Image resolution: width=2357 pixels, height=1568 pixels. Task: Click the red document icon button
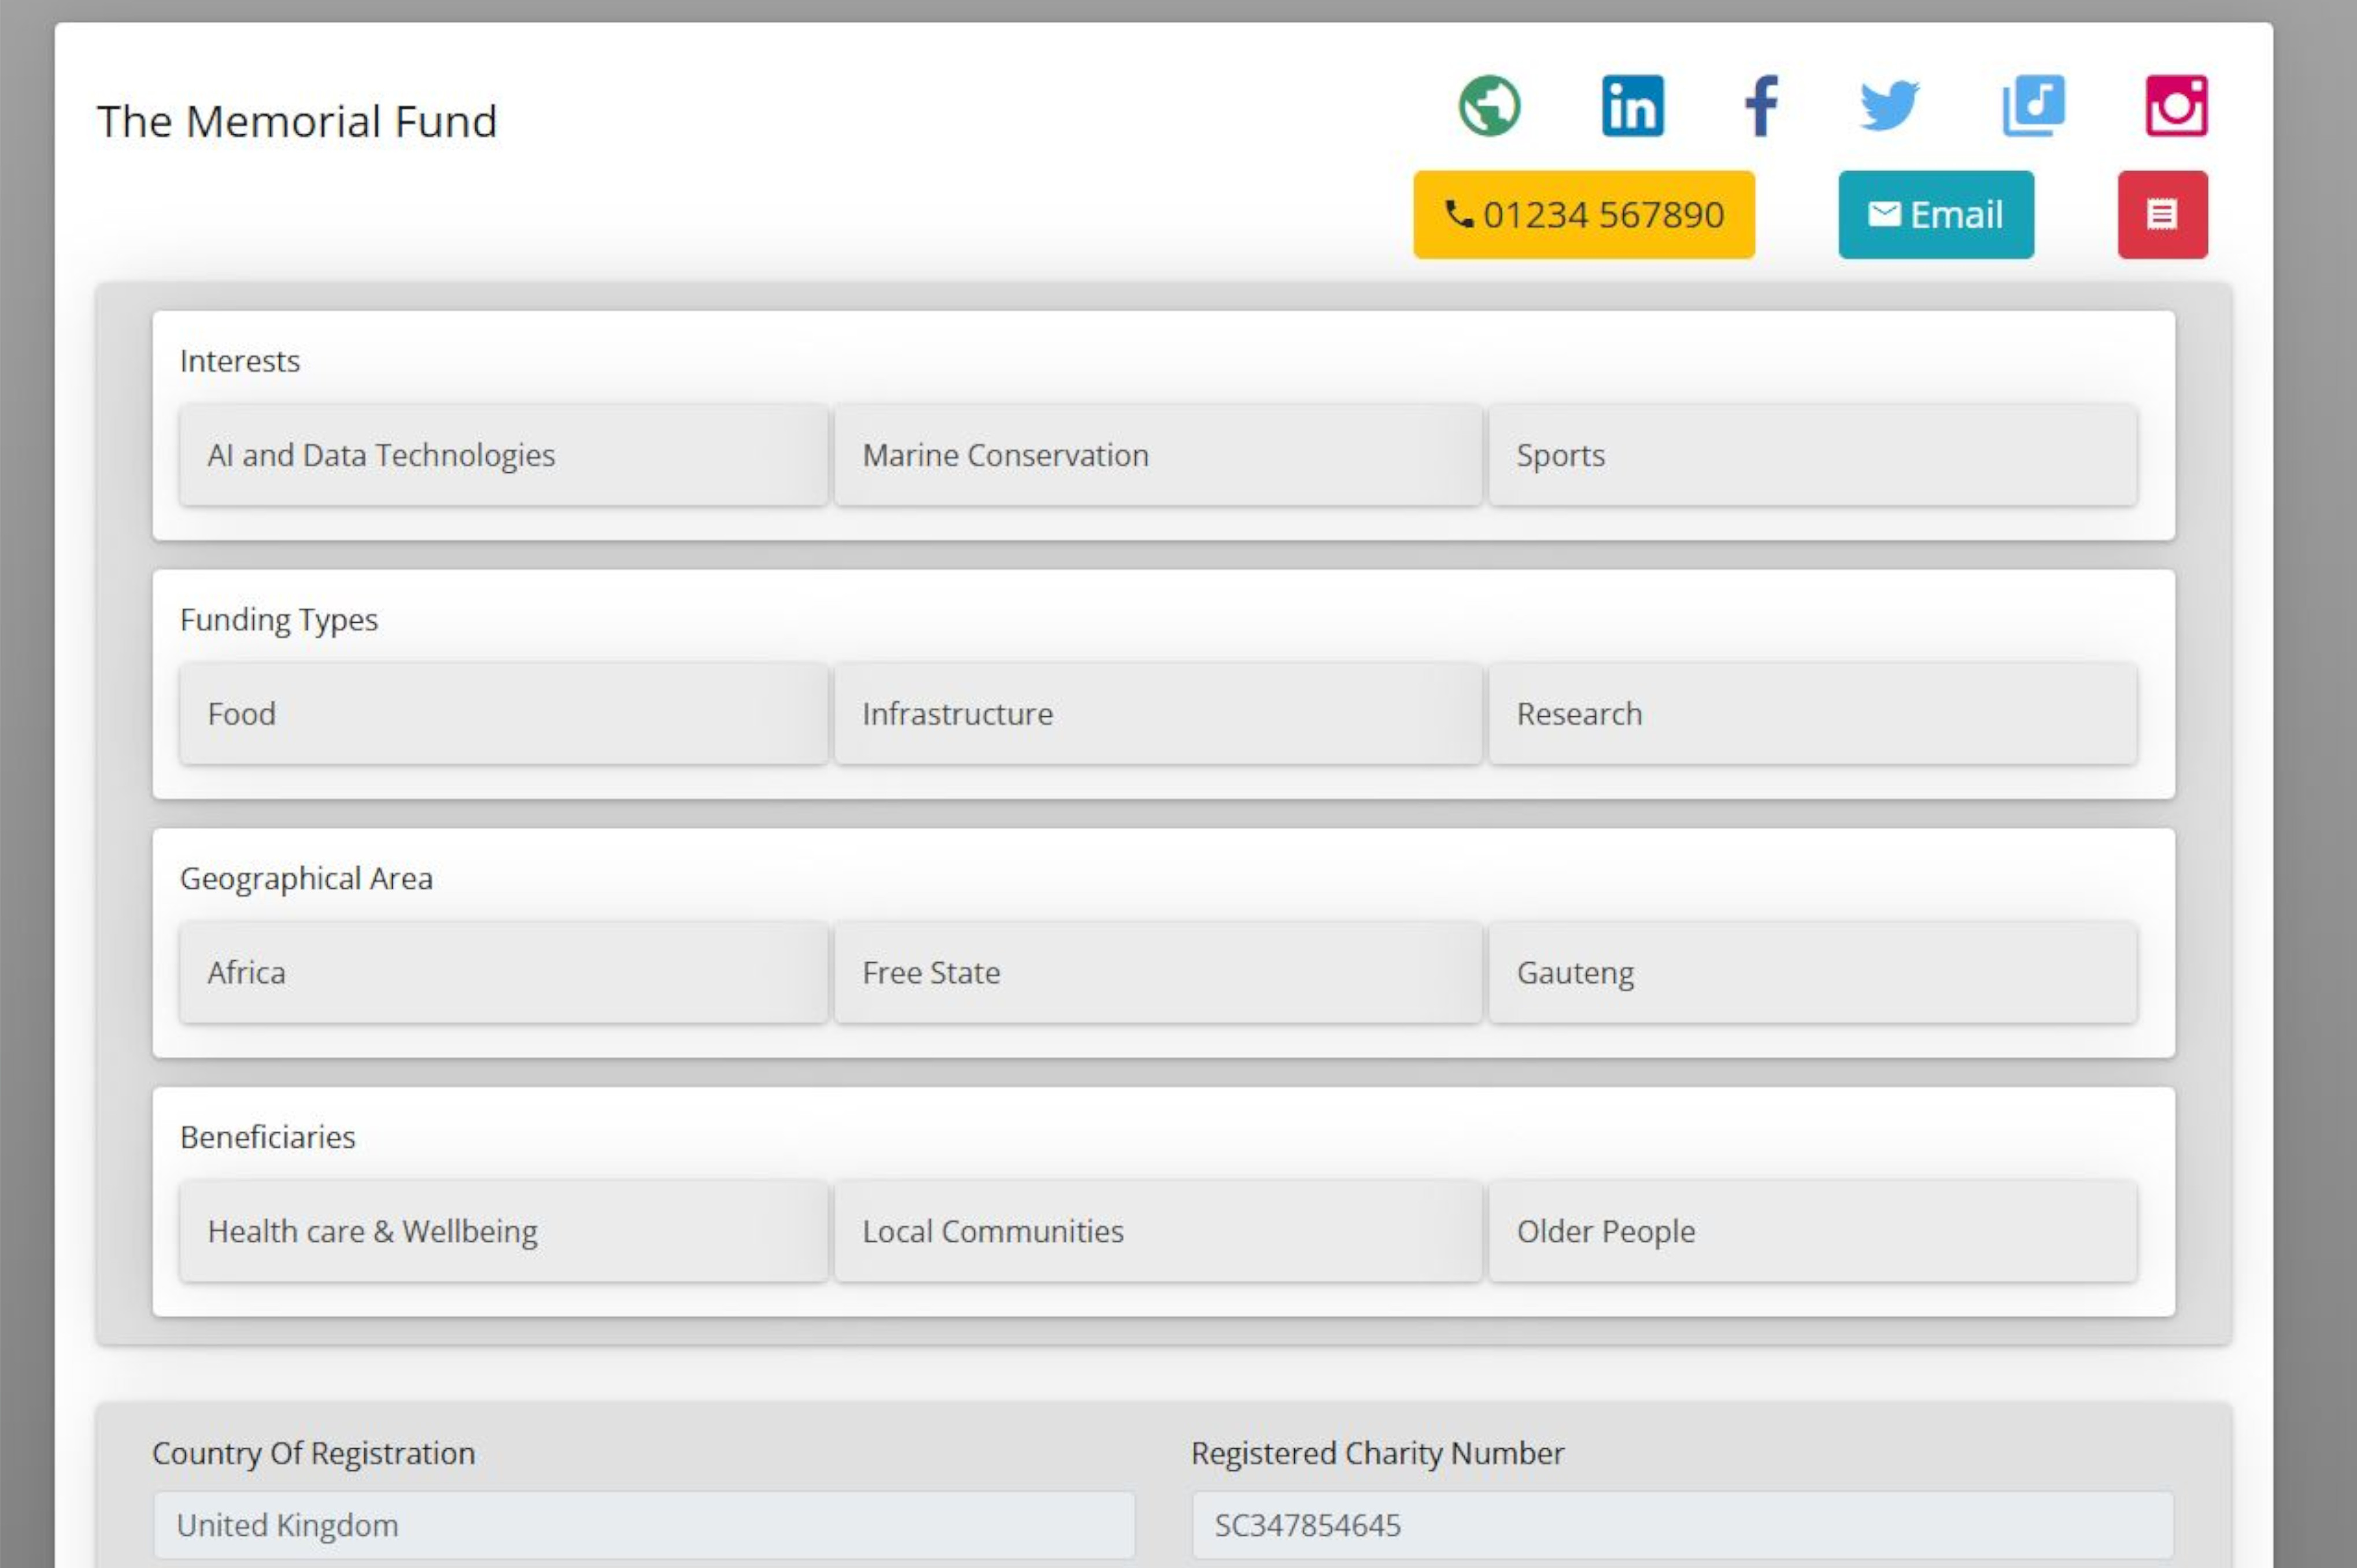coord(2162,215)
